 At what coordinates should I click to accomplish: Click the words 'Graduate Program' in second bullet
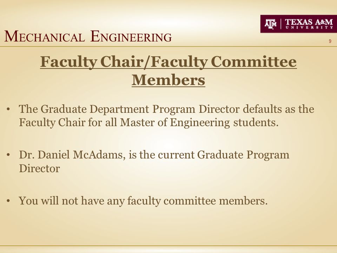243,155
